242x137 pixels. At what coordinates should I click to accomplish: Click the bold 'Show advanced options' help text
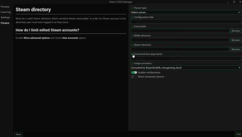coord(37,38)
